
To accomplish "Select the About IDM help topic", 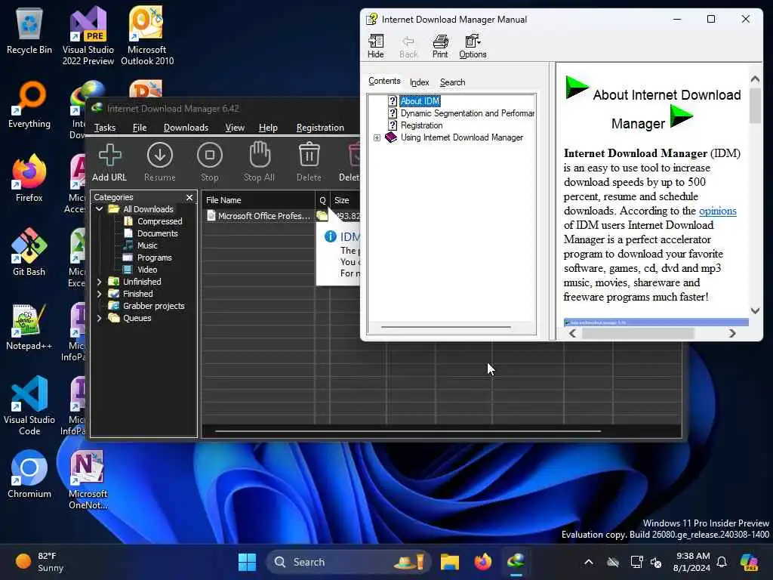I will [420, 101].
